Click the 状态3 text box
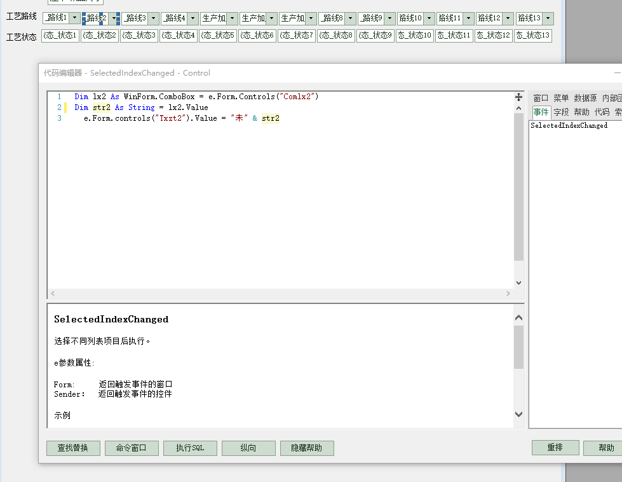The height and width of the screenshot is (482, 622). tap(139, 36)
